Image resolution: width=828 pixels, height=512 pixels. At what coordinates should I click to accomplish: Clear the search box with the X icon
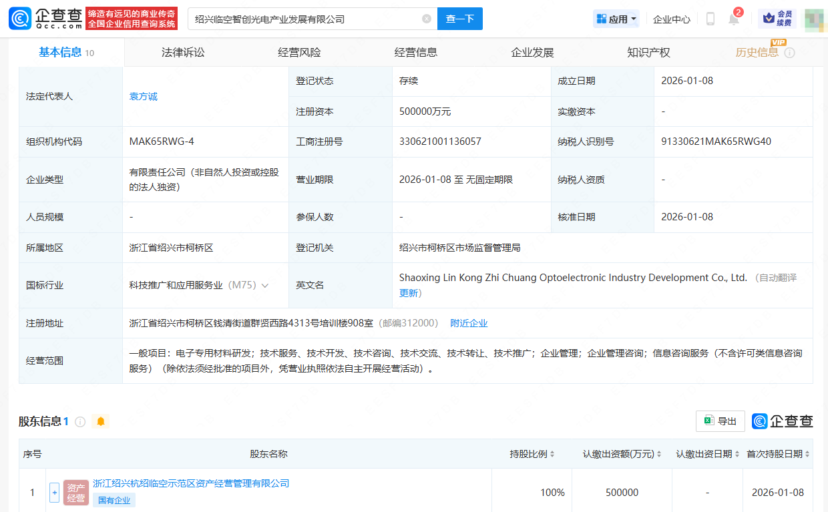click(427, 19)
